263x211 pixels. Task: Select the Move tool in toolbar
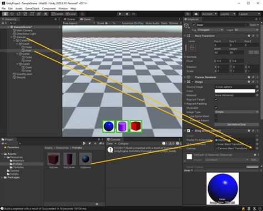coord(12,14)
